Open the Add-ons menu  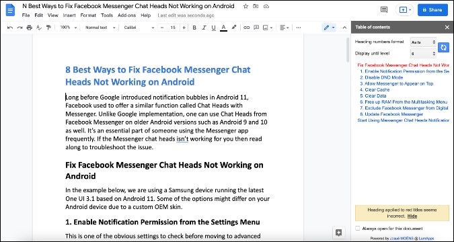(x=127, y=15)
